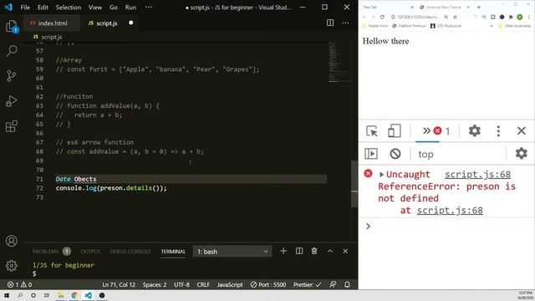Screen dimensions: 535x301
Task: Split the editor to the right
Action: (x=330, y=23)
